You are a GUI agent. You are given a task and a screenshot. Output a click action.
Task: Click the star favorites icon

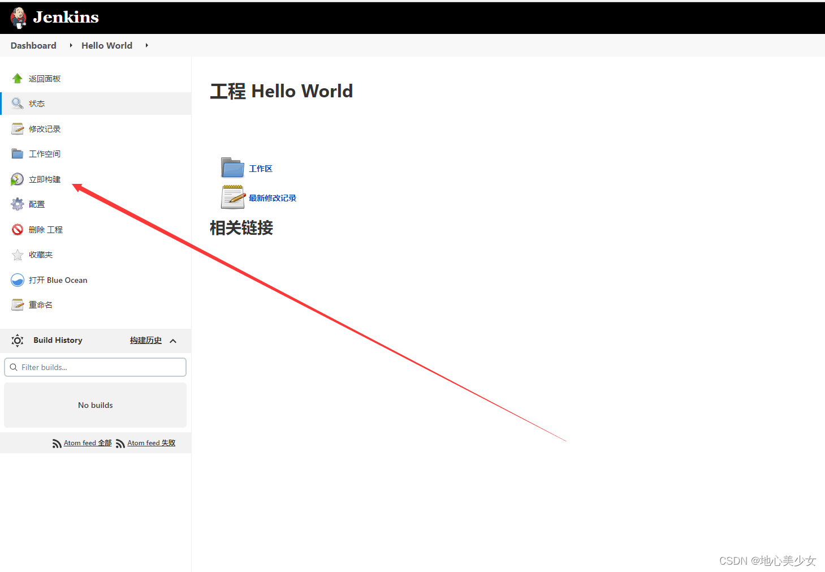18,255
